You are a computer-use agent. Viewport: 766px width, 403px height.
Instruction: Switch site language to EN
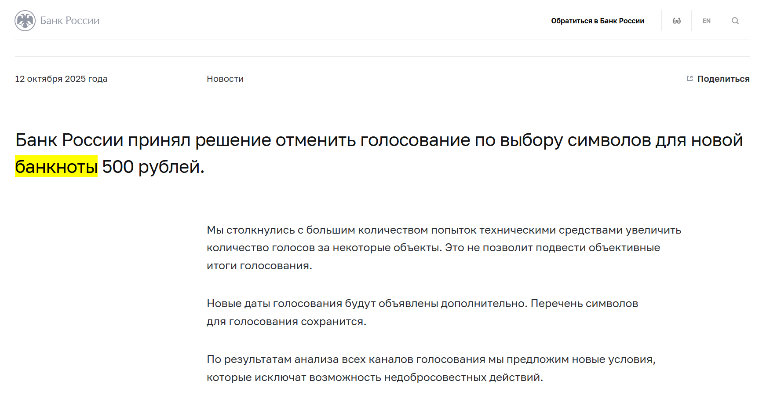[x=706, y=21]
